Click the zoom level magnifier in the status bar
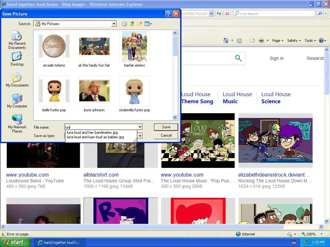330x247 pixels. pyautogui.click(x=304, y=234)
